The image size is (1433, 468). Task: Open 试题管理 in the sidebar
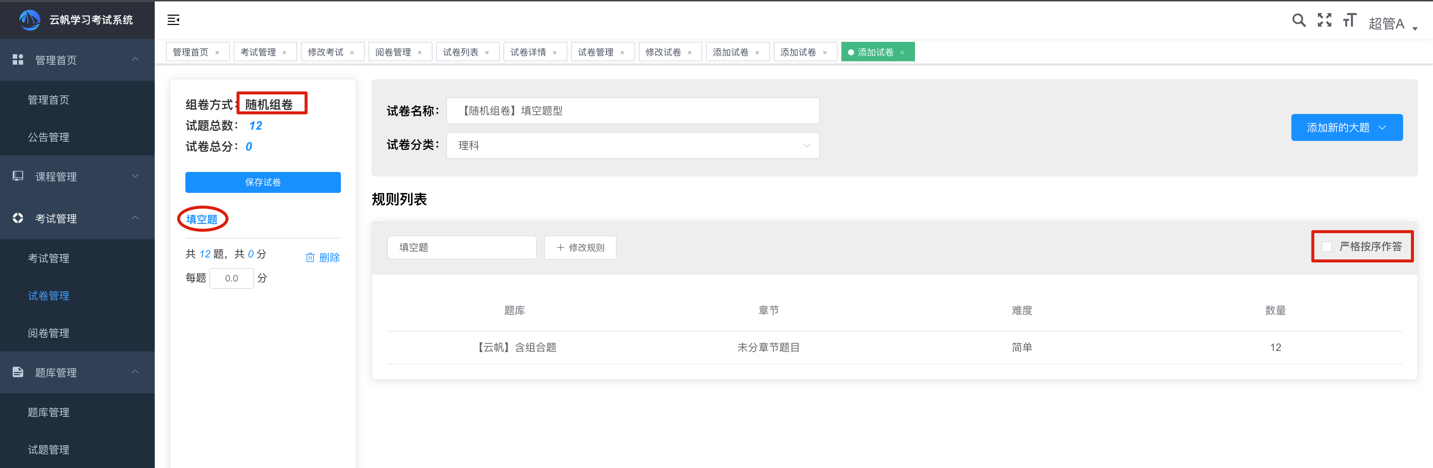click(49, 450)
